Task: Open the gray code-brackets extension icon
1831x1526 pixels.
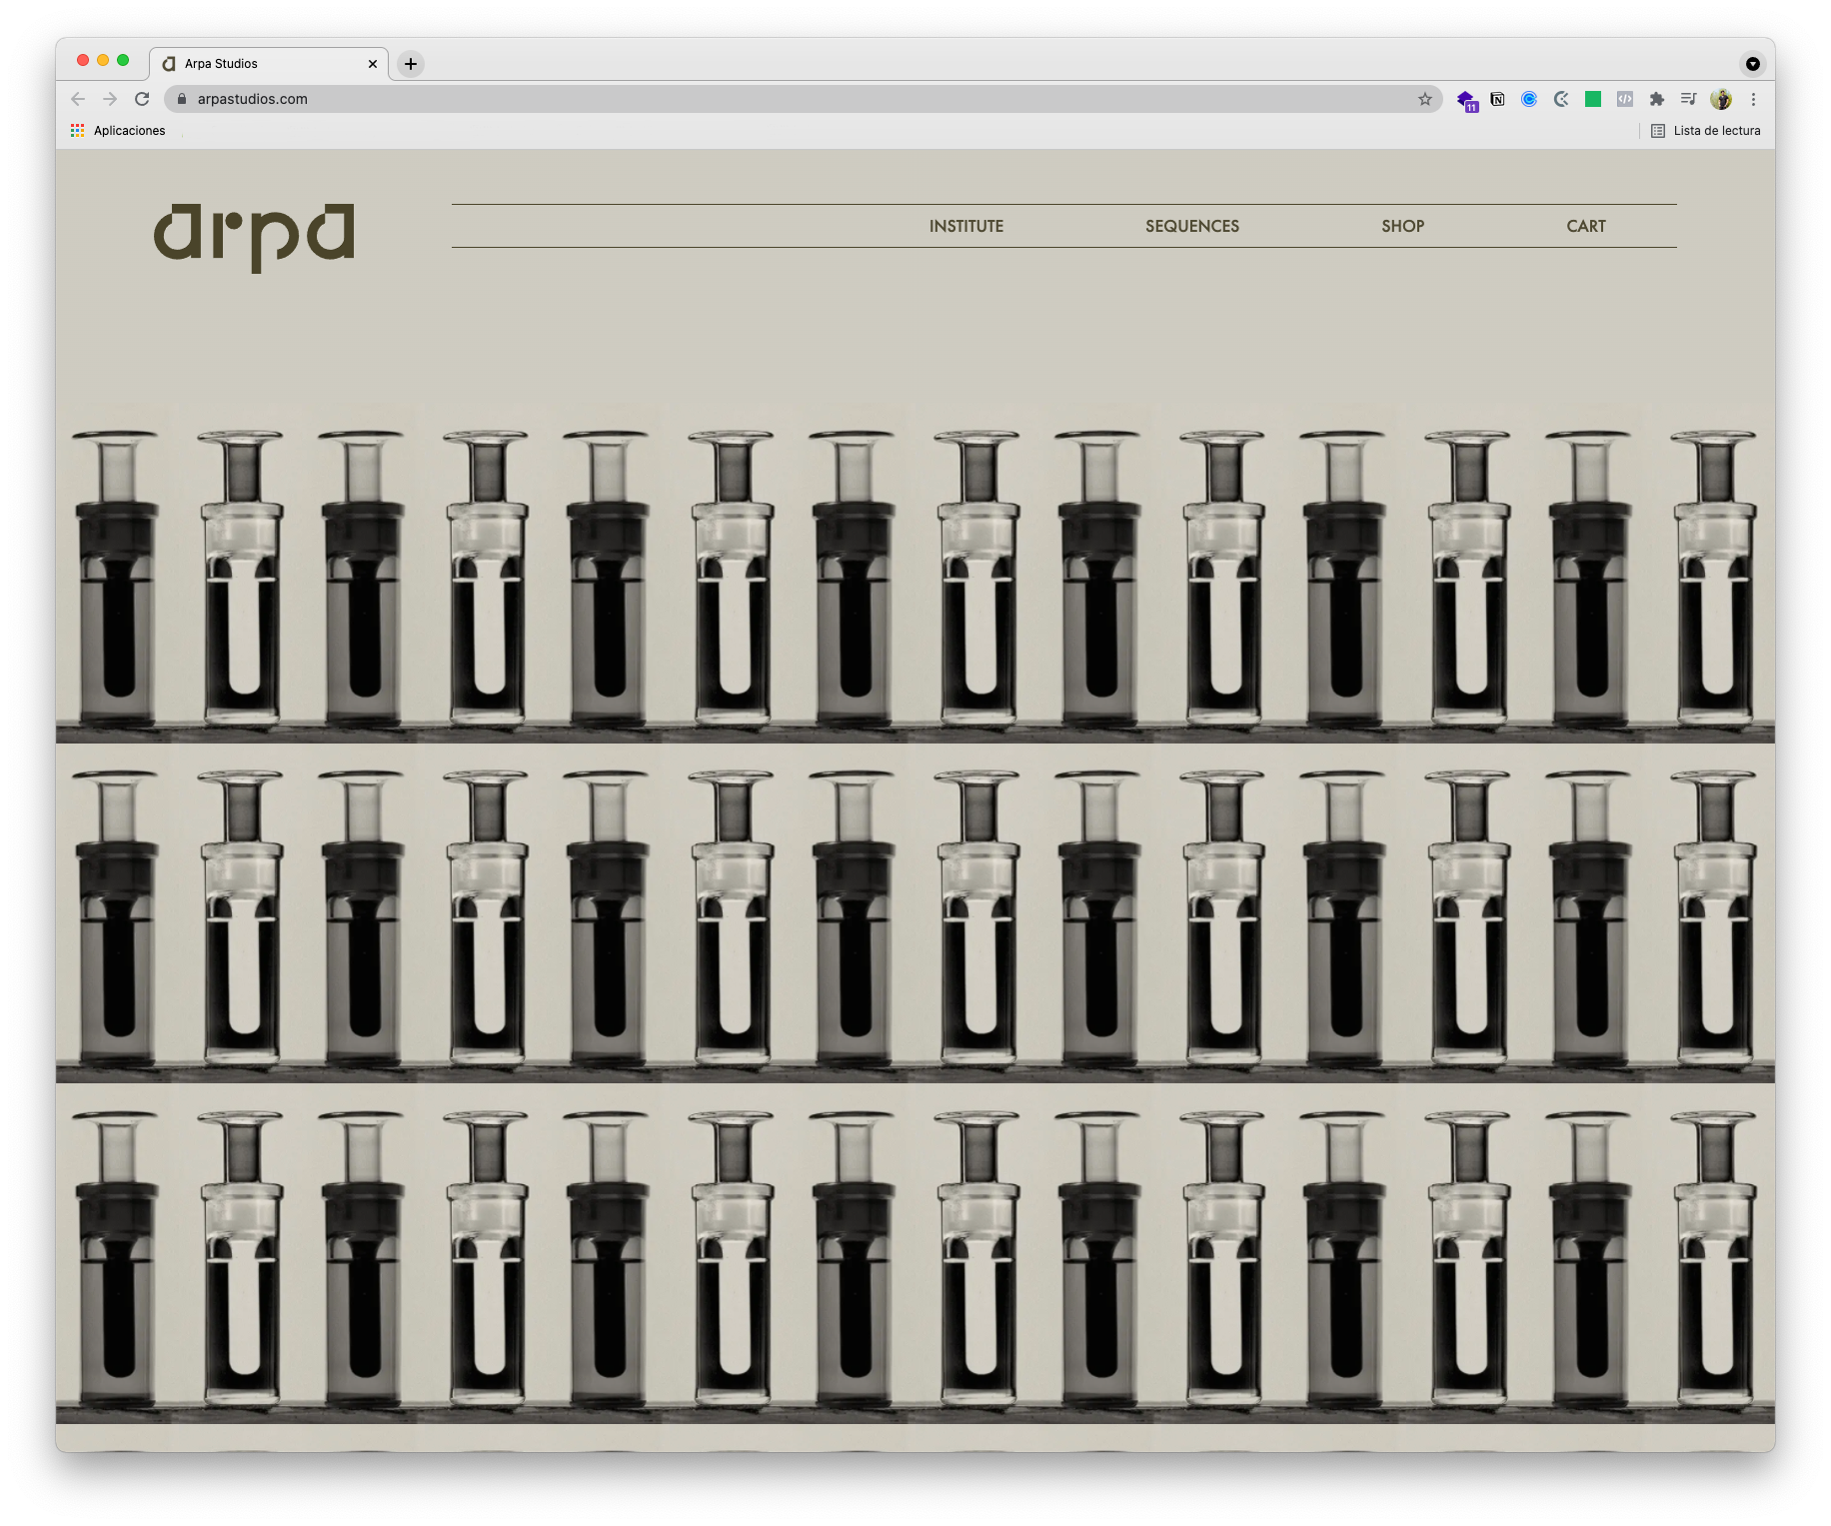Action: (x=1625, y=99)
